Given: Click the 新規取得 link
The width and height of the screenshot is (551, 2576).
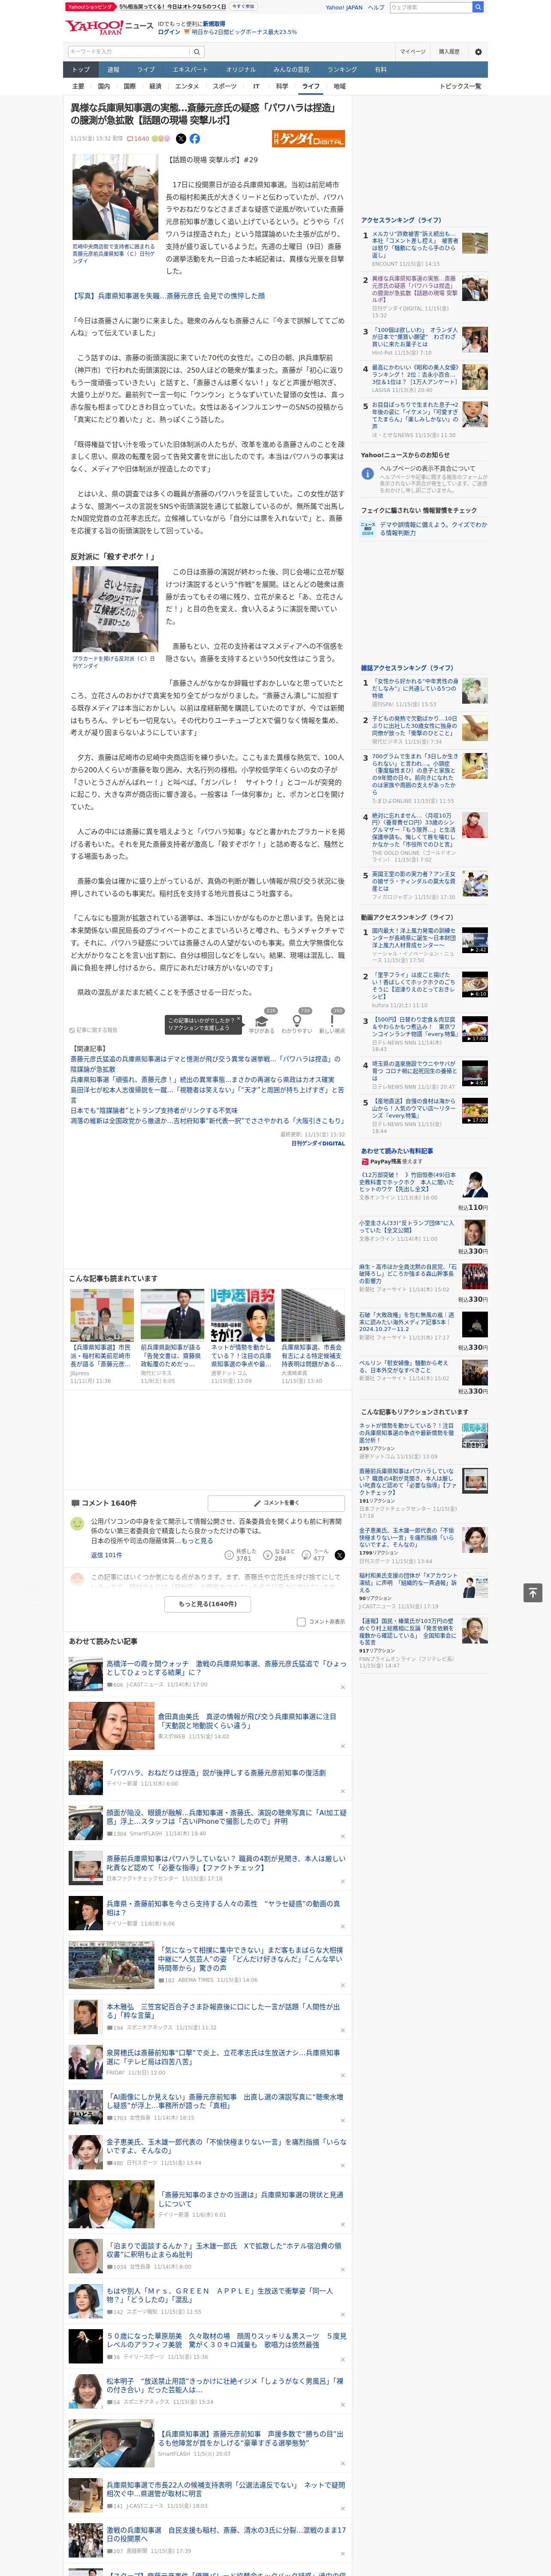Looking at the screenshot, I should coord(214,24).
